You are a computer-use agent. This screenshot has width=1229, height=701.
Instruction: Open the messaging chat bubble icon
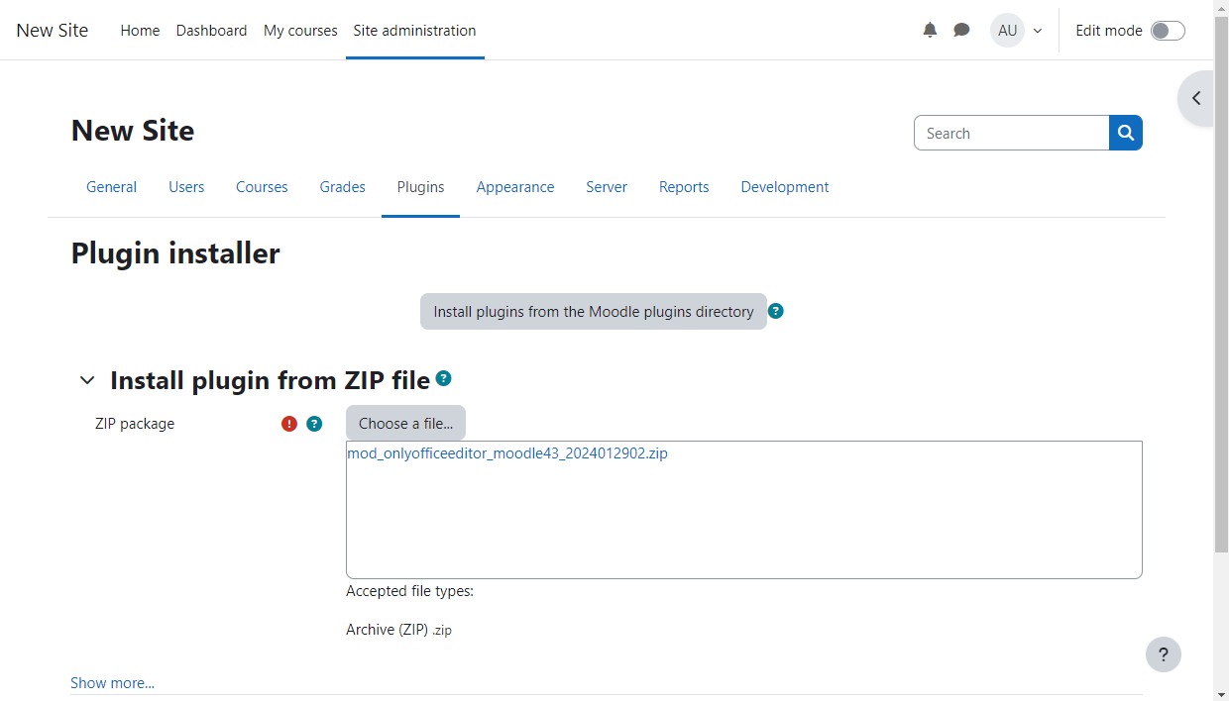(961, 31)
